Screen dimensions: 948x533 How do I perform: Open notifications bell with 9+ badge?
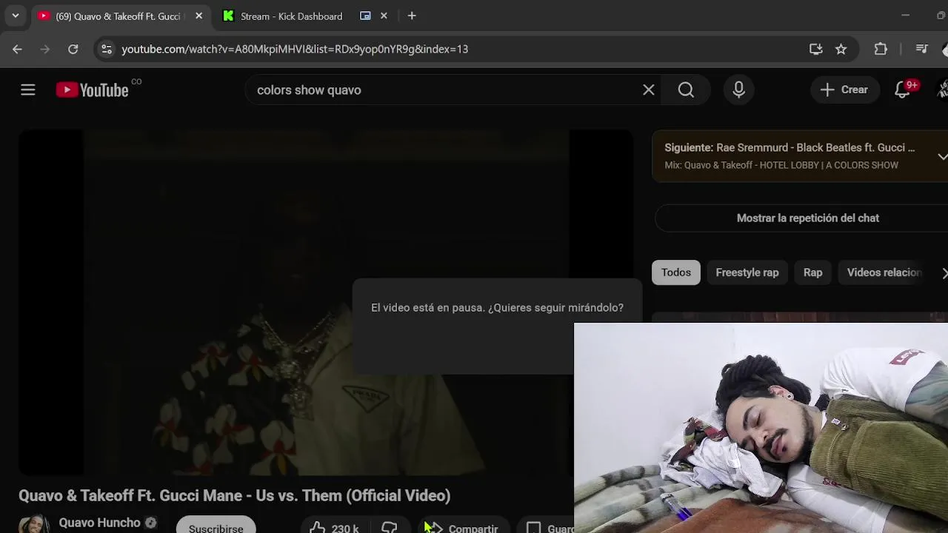902,90
